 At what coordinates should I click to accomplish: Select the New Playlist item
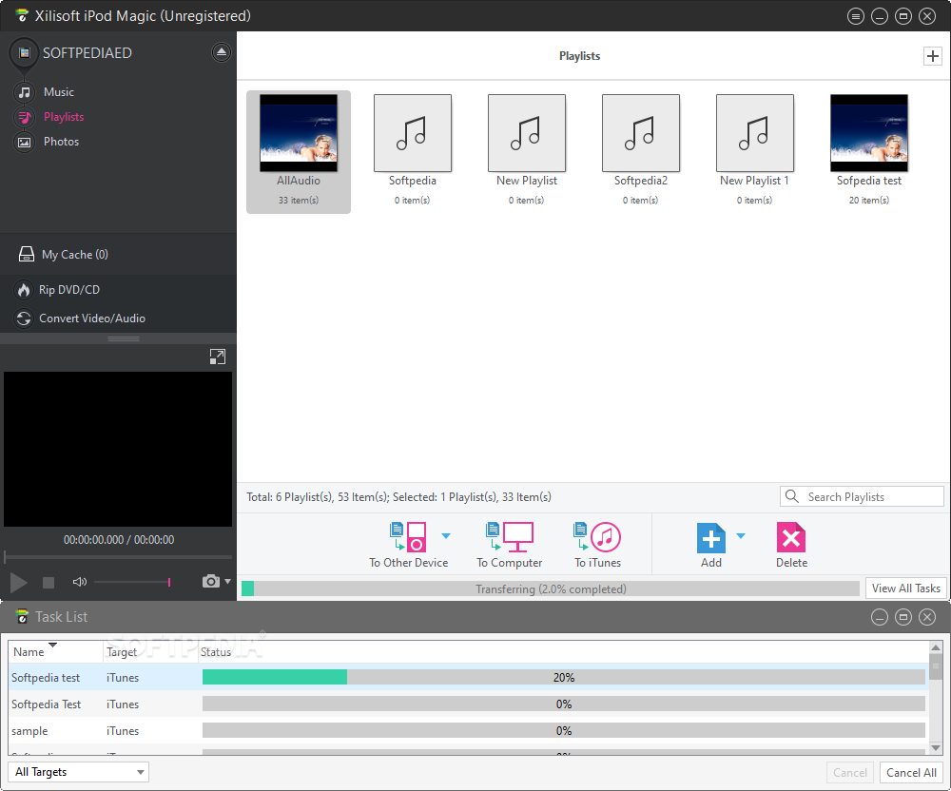coord(527,149)
